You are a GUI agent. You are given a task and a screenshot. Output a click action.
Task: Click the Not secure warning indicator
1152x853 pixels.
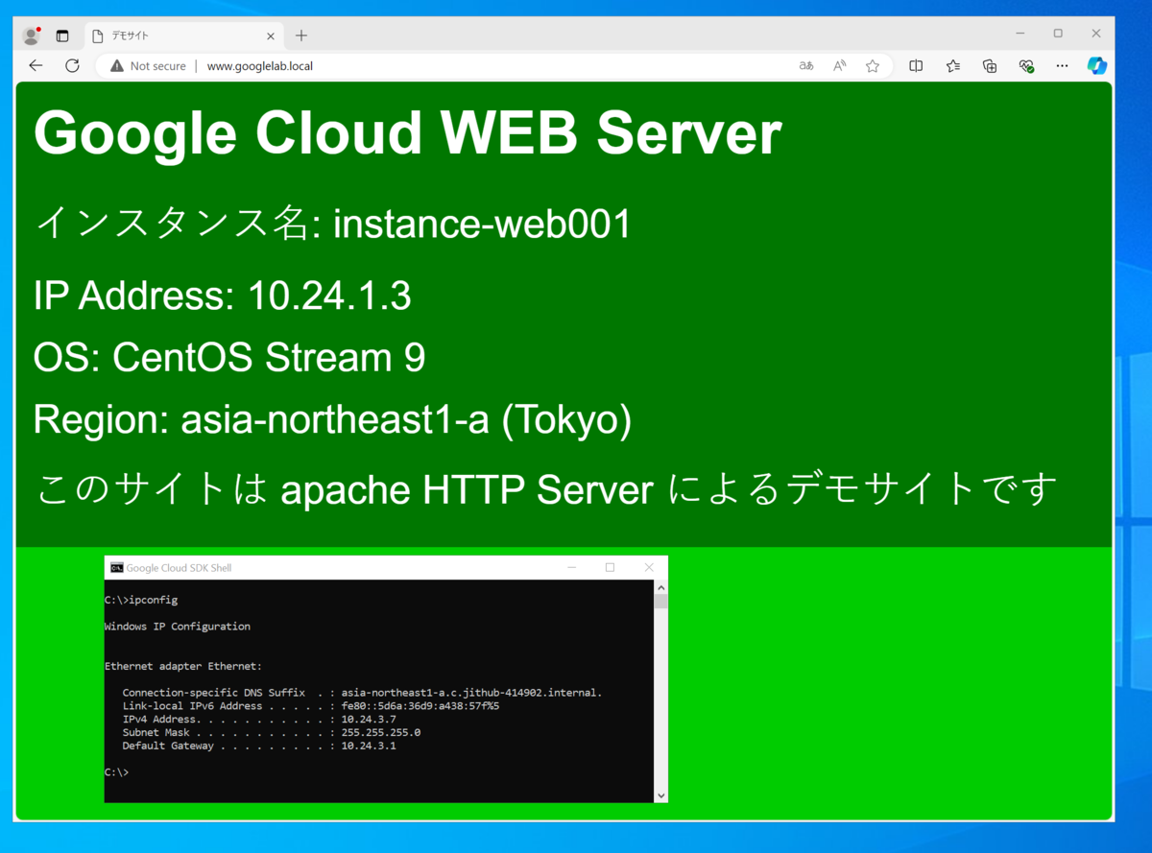pyautogui.click(x=148, y=66)
